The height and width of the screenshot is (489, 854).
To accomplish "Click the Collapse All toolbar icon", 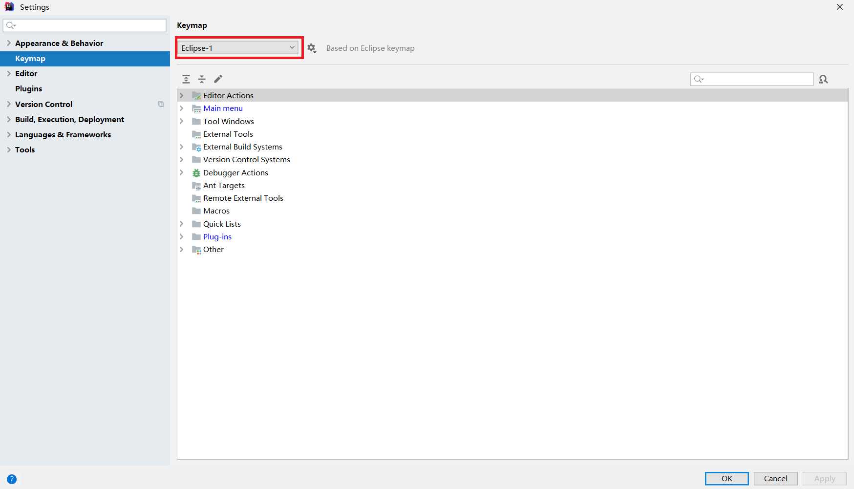I will [x=202, y=79].
